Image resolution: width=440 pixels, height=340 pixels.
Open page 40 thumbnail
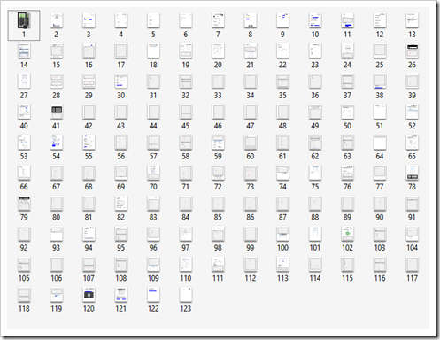(x=24, y=112)
